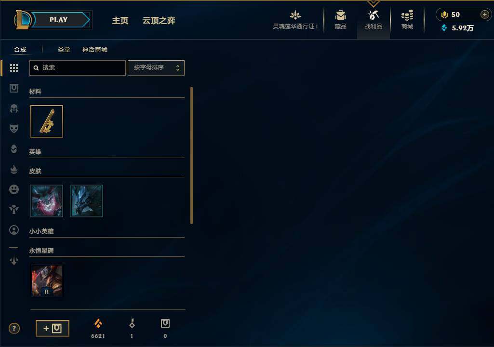Open the 藏品 collection icon
Viewport: 494px width, 347px height.
[340, 20]
